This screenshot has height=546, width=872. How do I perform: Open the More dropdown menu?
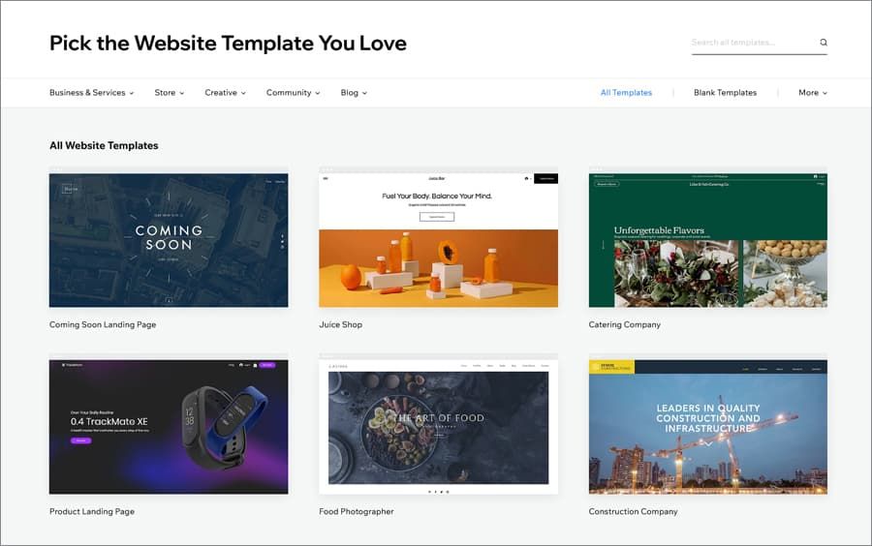pyautogui.click(x=812, y=93)
